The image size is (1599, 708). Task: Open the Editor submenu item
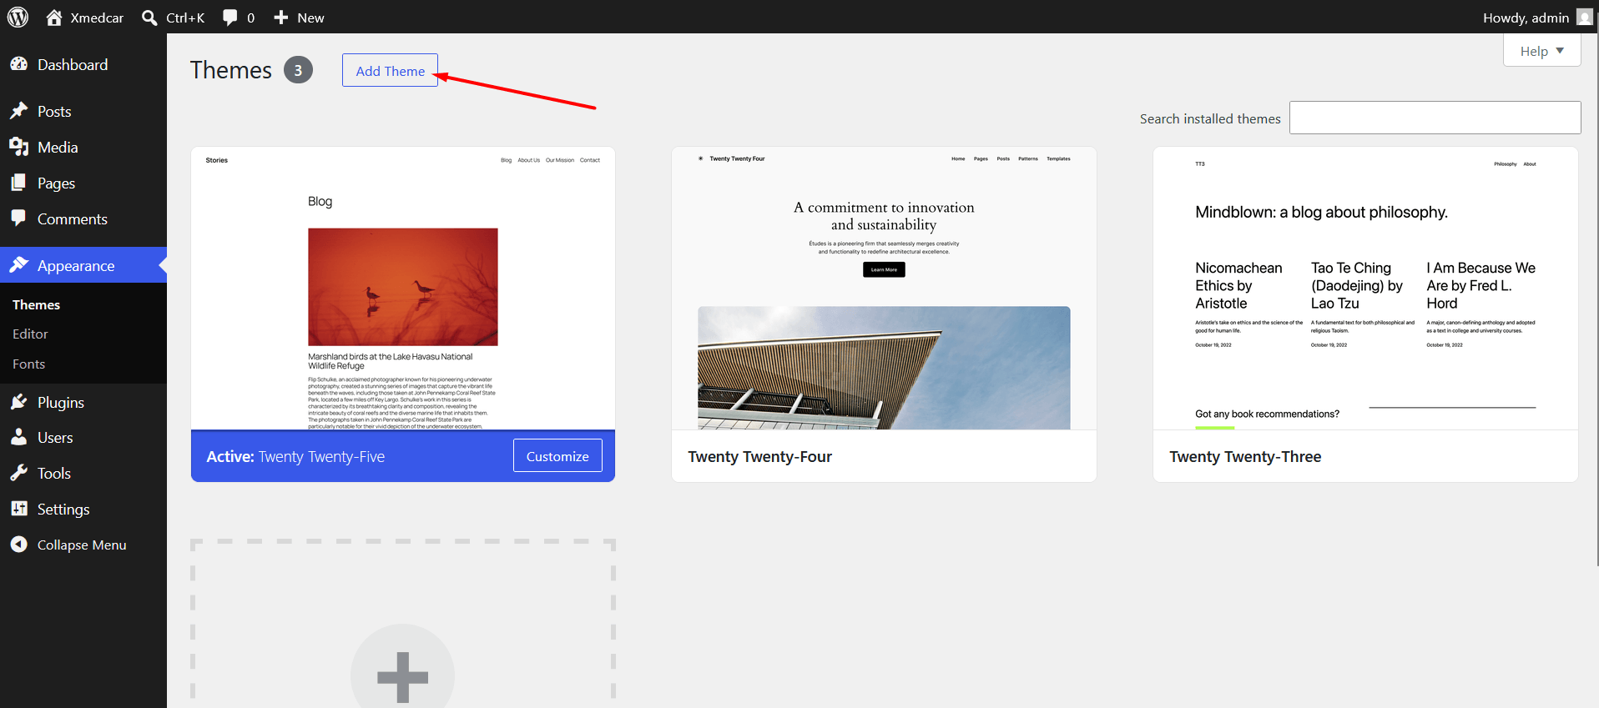(x=30, y=334)
